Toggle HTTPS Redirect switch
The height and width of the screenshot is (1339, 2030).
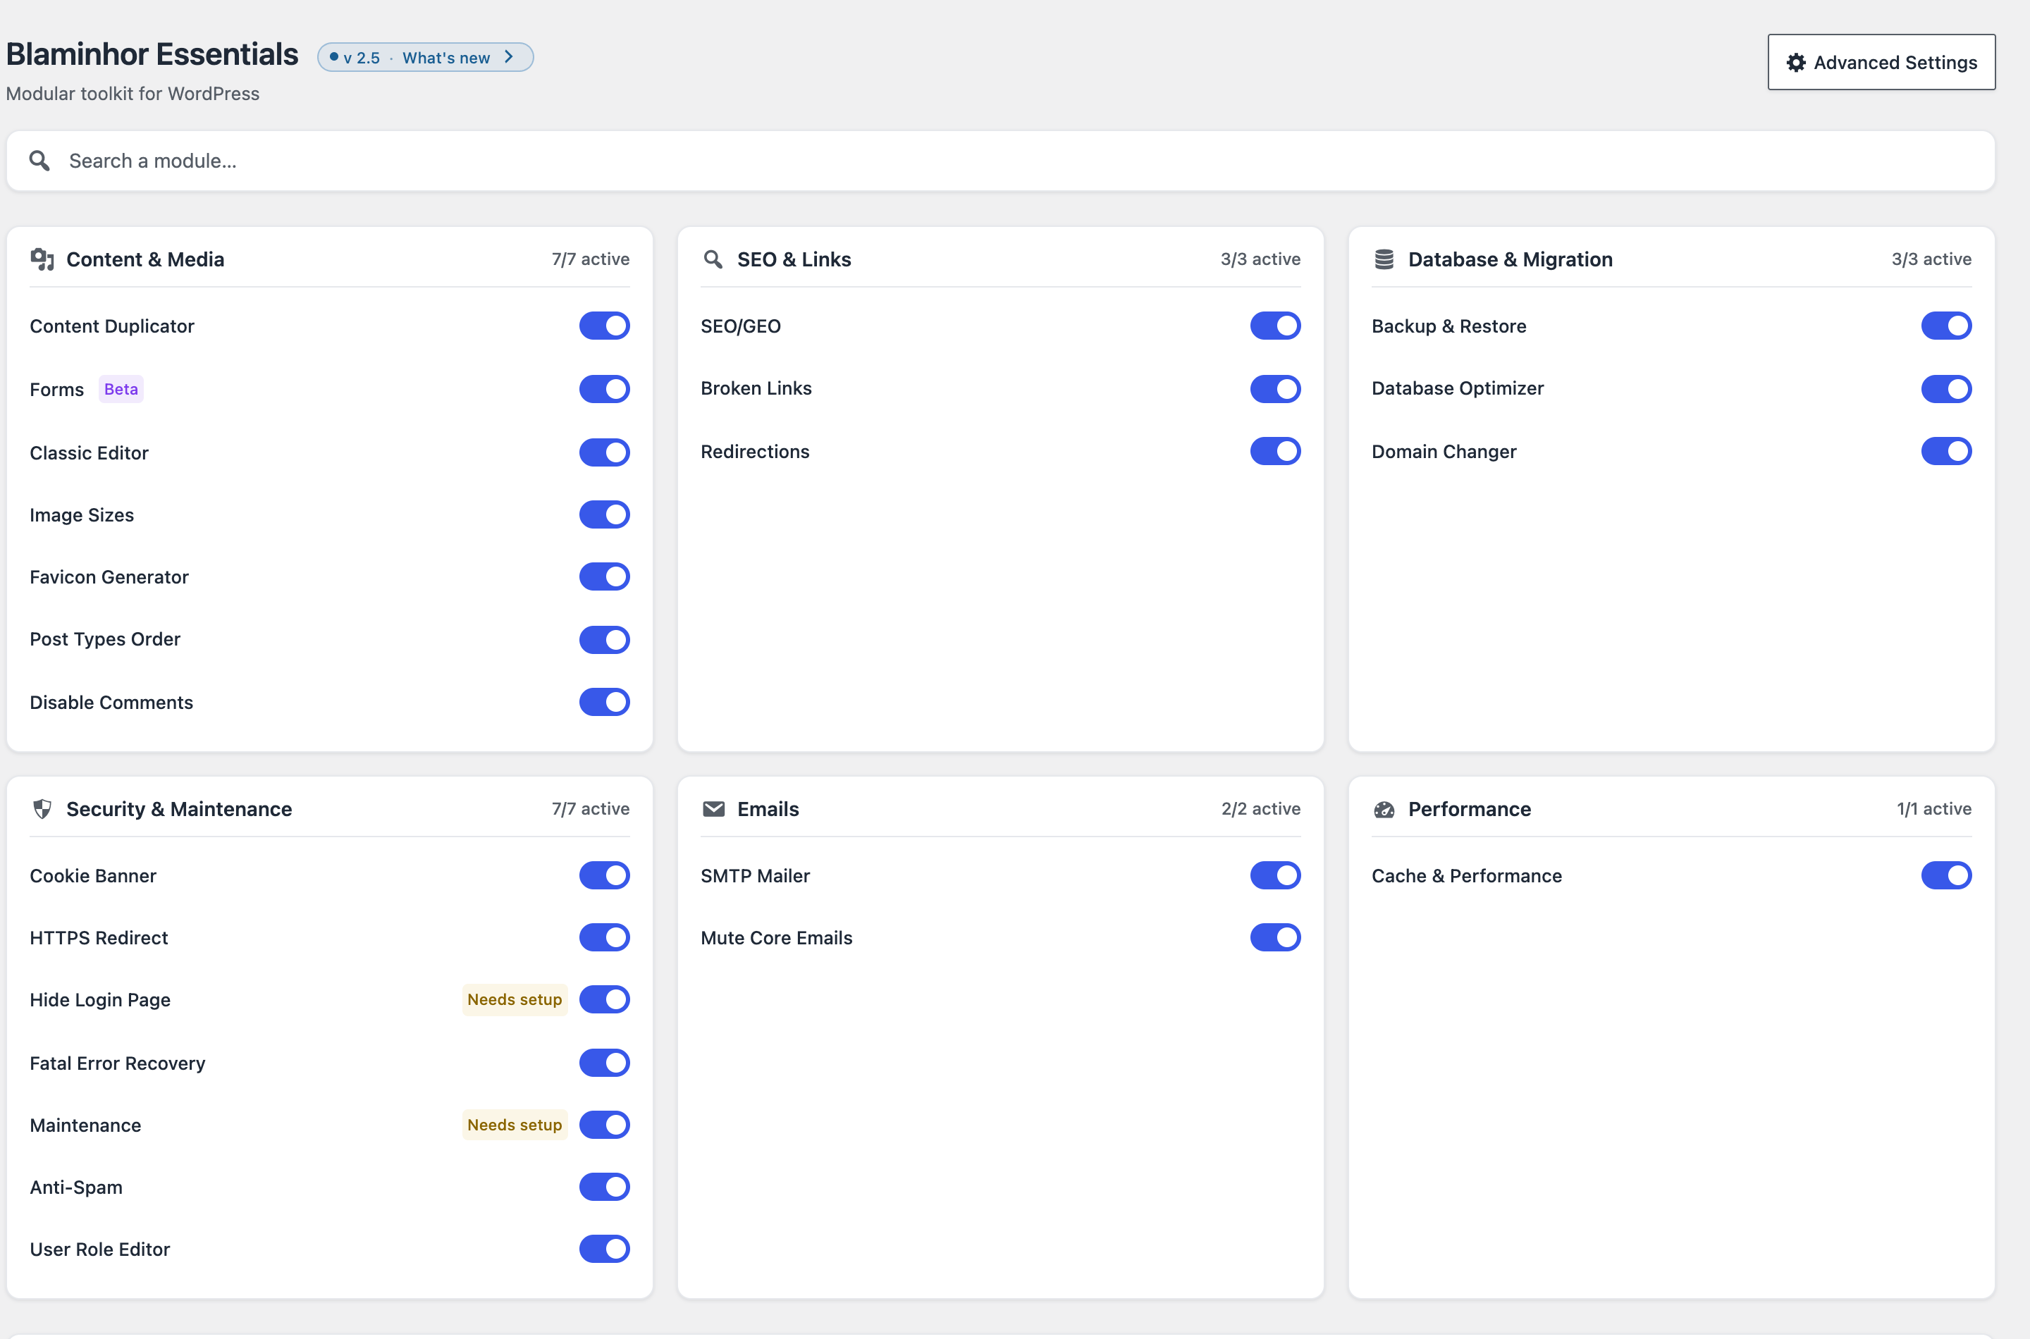click(605, 937)
